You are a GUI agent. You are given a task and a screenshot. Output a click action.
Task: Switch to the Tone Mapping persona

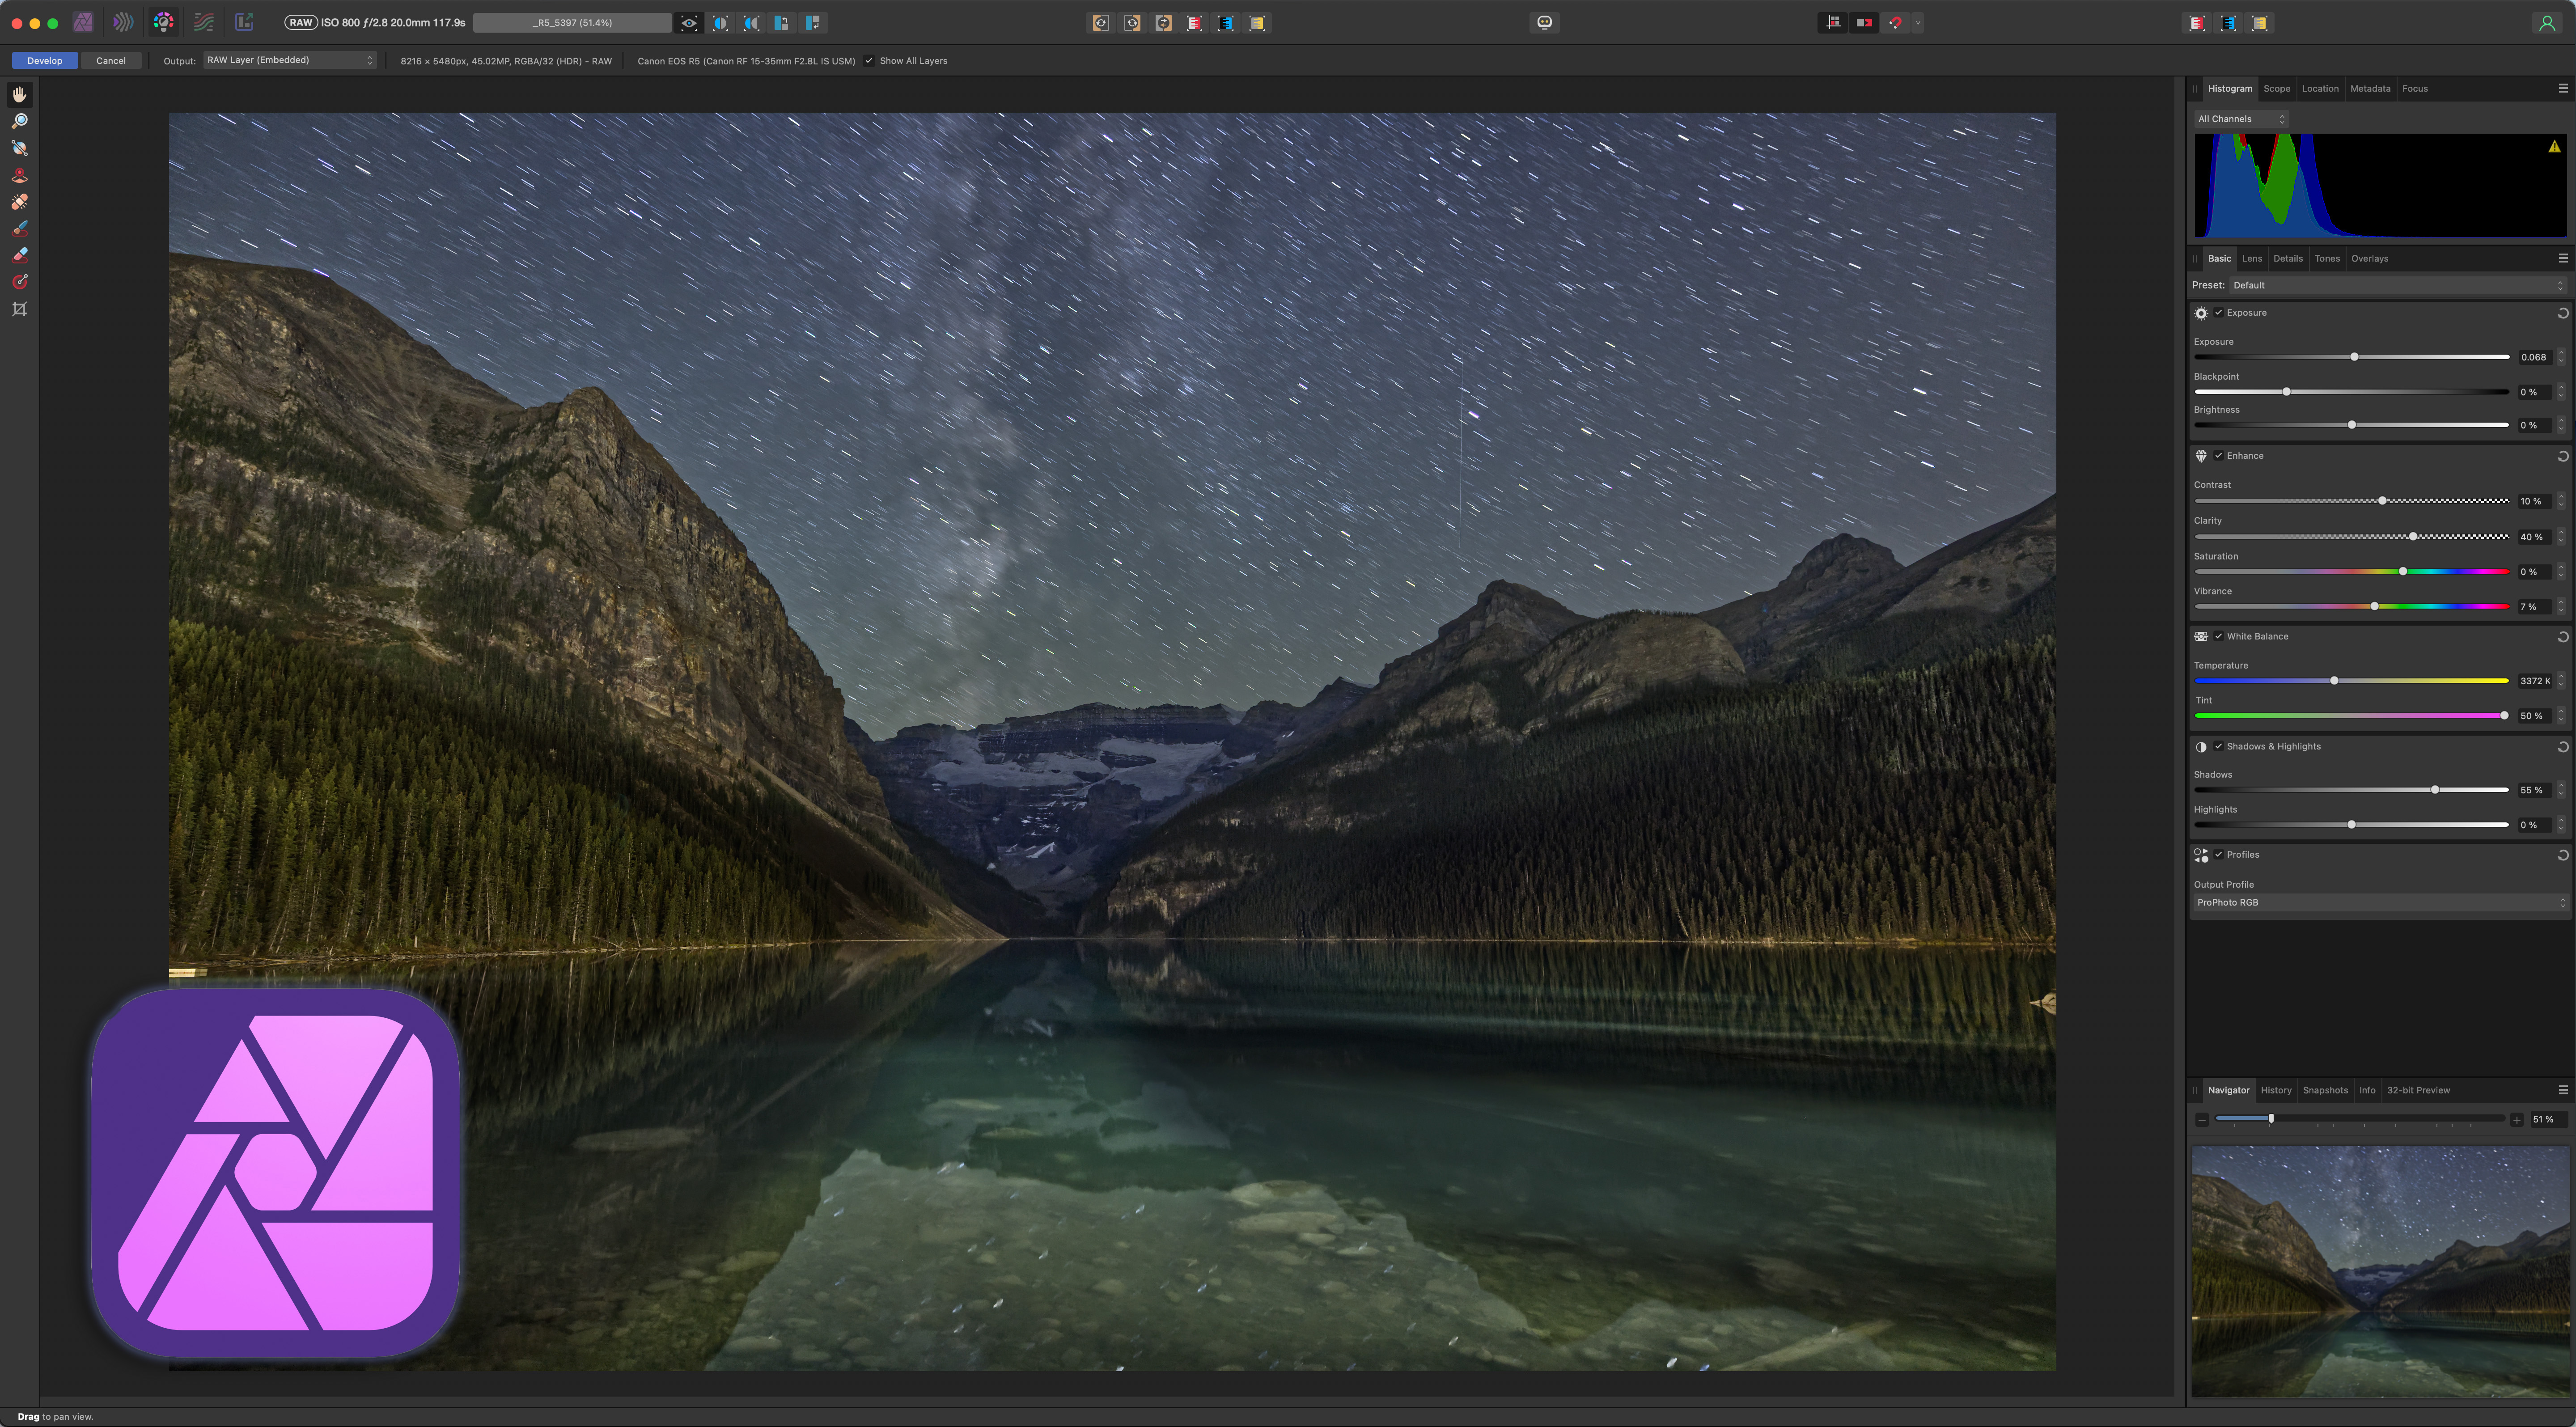pyautogui.click(x=204, y=22)
